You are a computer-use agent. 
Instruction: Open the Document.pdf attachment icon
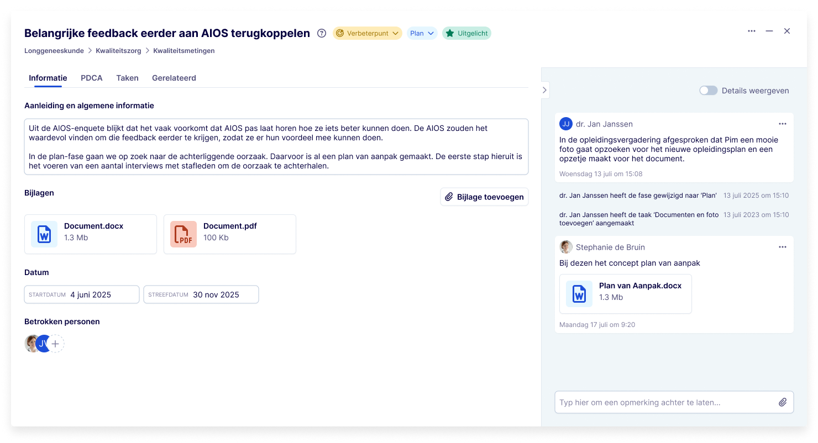(x=183, y=234)
